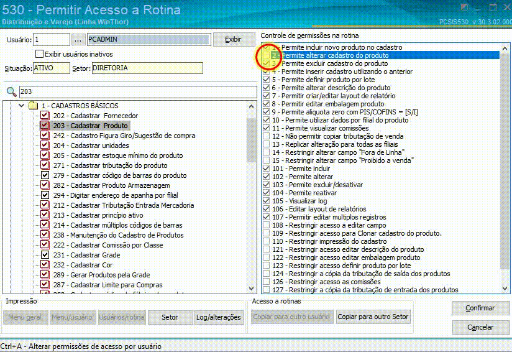Click the Setor print button

coord(170,317)
